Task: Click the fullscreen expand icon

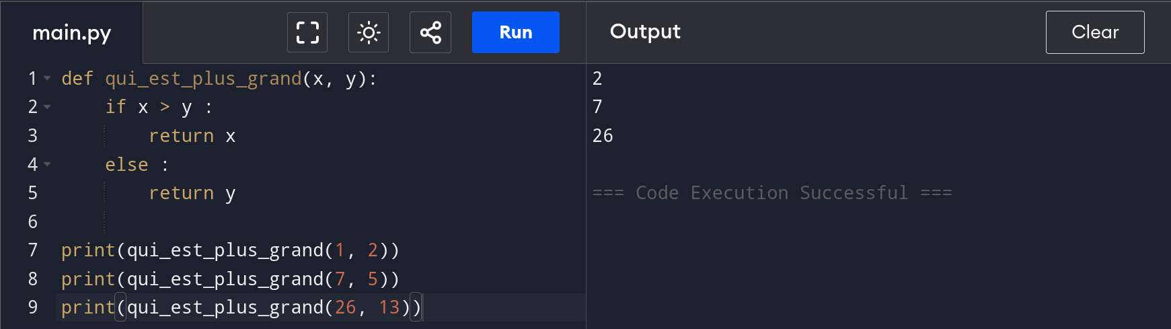Action: point(307,32)
